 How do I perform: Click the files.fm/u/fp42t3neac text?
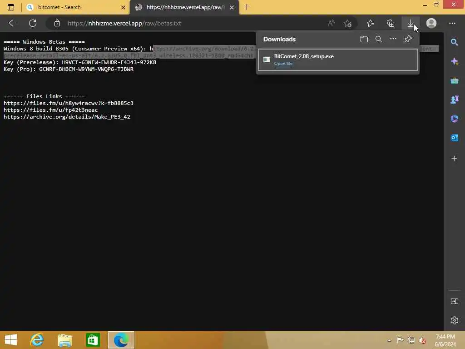51,110
